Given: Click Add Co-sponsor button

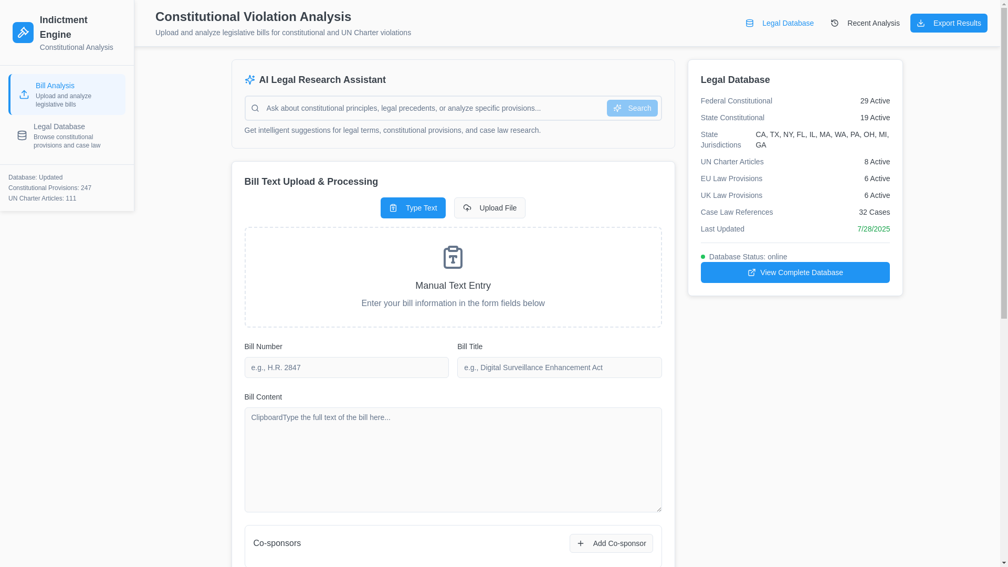Looking at the screenshot, I should [x=611, y=543].
